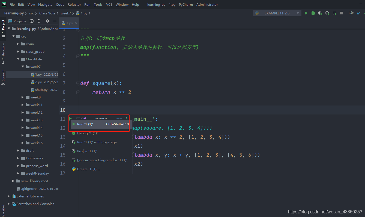Screen dimensions: 365x217
Task: Click the Debug bug icon in toolbar
Action: click(x=313, y=13)
